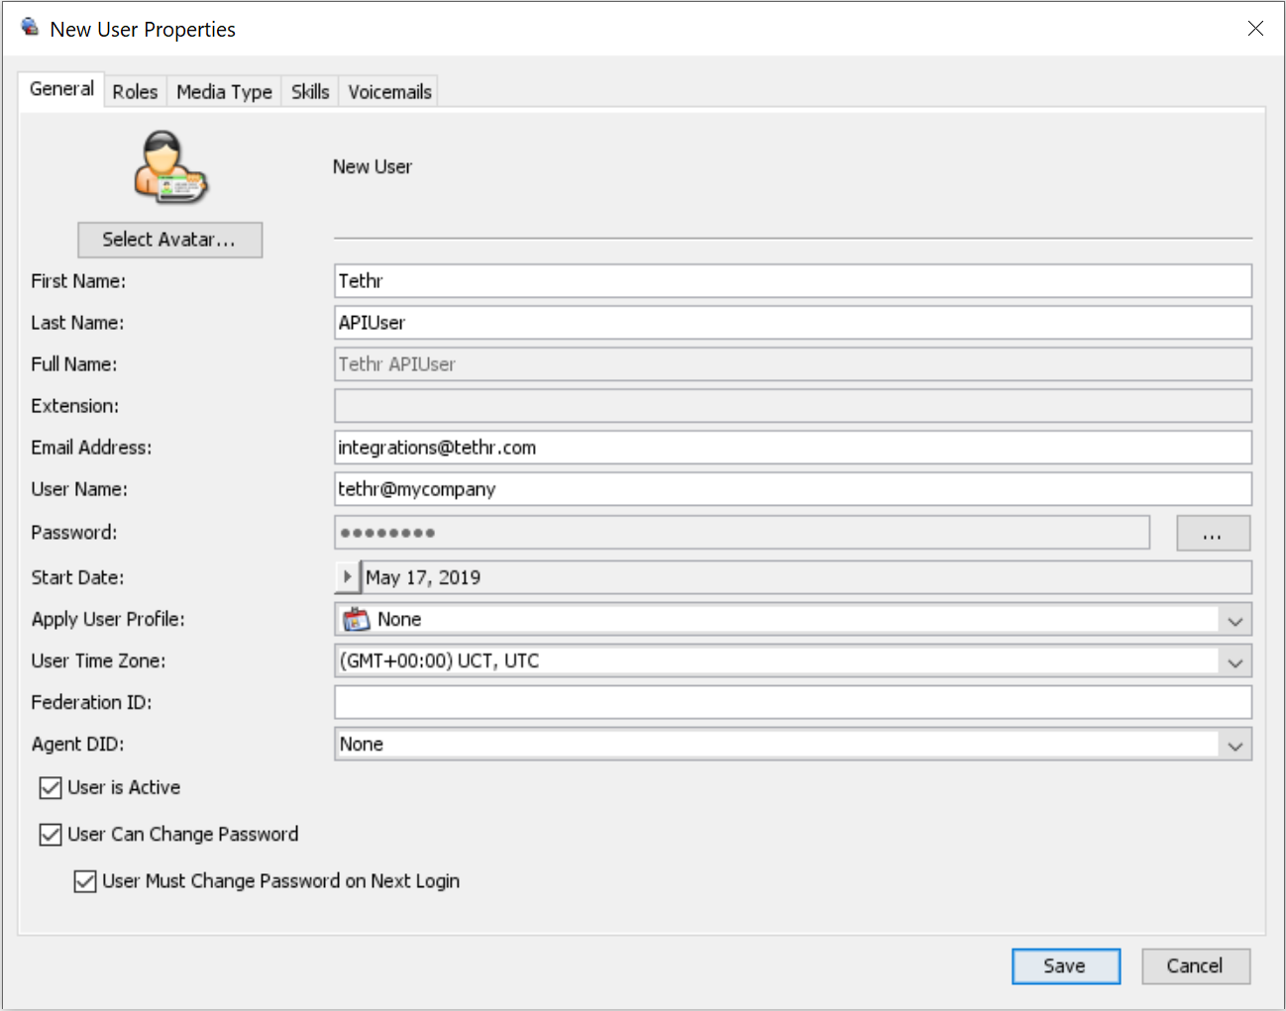Select the Voicemails tab
This screenshot has width=1286, height=1011.
point(389,92)
